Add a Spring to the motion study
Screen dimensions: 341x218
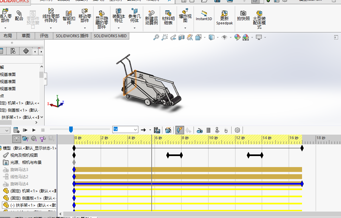click(x=208, y=130)
